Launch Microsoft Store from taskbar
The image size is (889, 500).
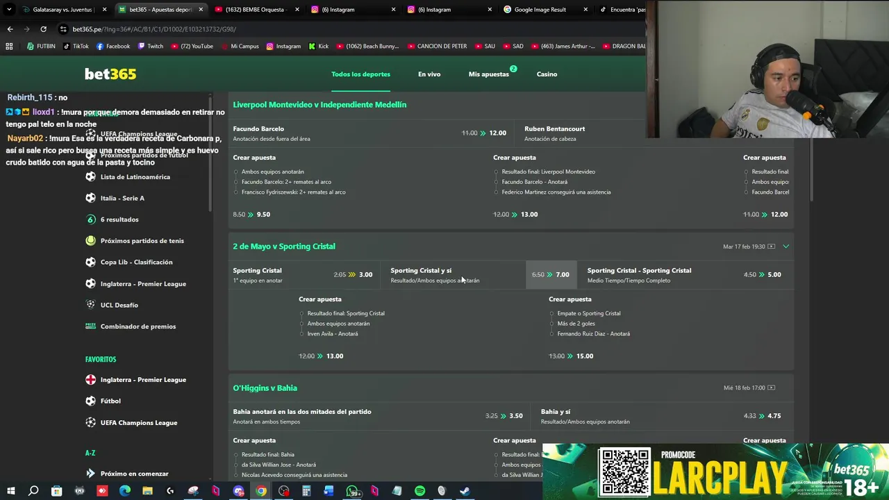(56, 491)
